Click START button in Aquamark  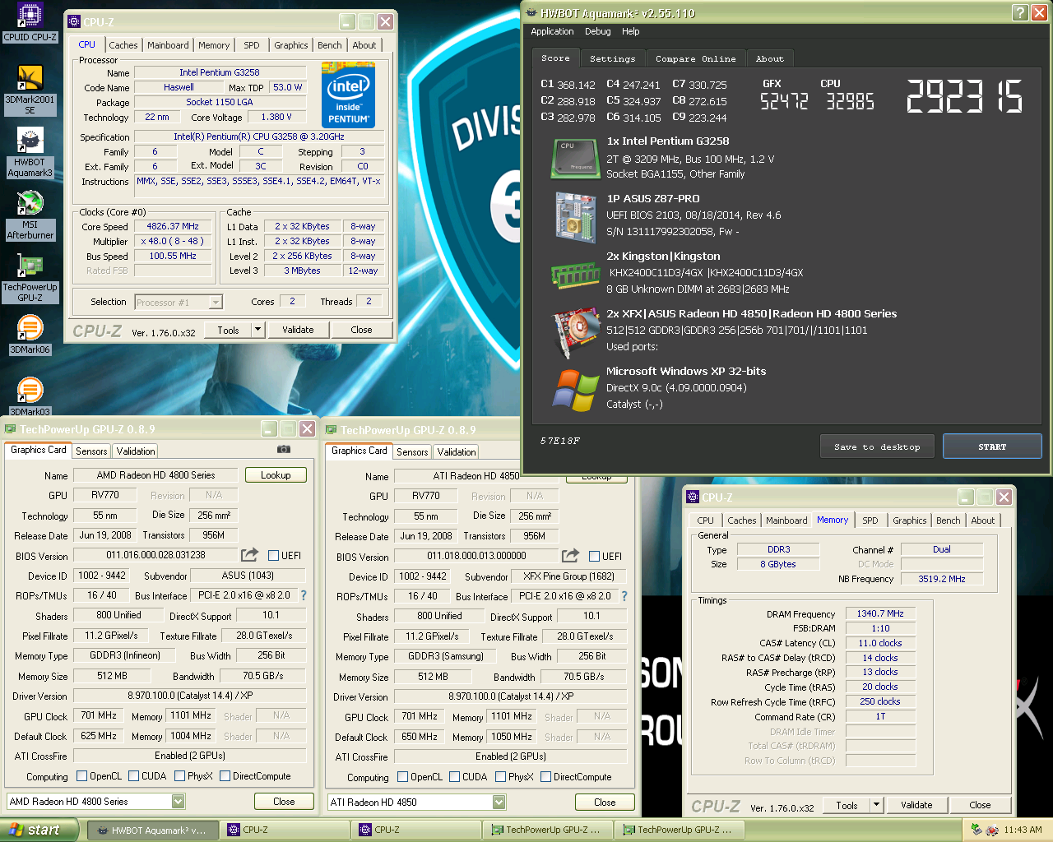tap(992, 446)
